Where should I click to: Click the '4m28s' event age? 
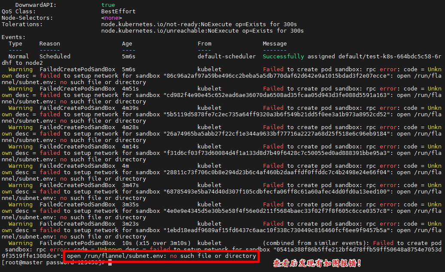click(130, 127)
